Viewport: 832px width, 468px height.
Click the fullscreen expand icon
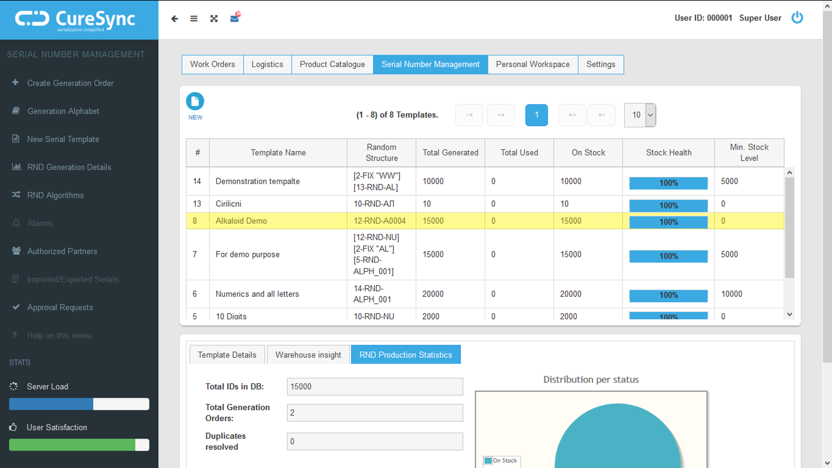(x=214, y=19)
